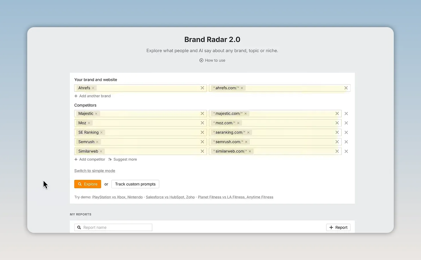
Task: Try the PlayStation vs Xbox, Nintendo demo
Action: (117, 197)
